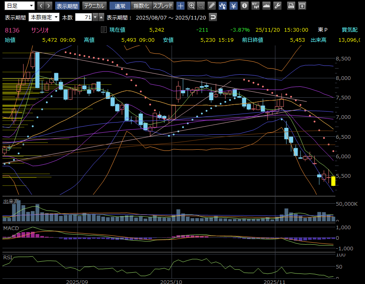Toggle the スプレッド spread mode
The image size is (365, 284).
[x=163, y=6]
